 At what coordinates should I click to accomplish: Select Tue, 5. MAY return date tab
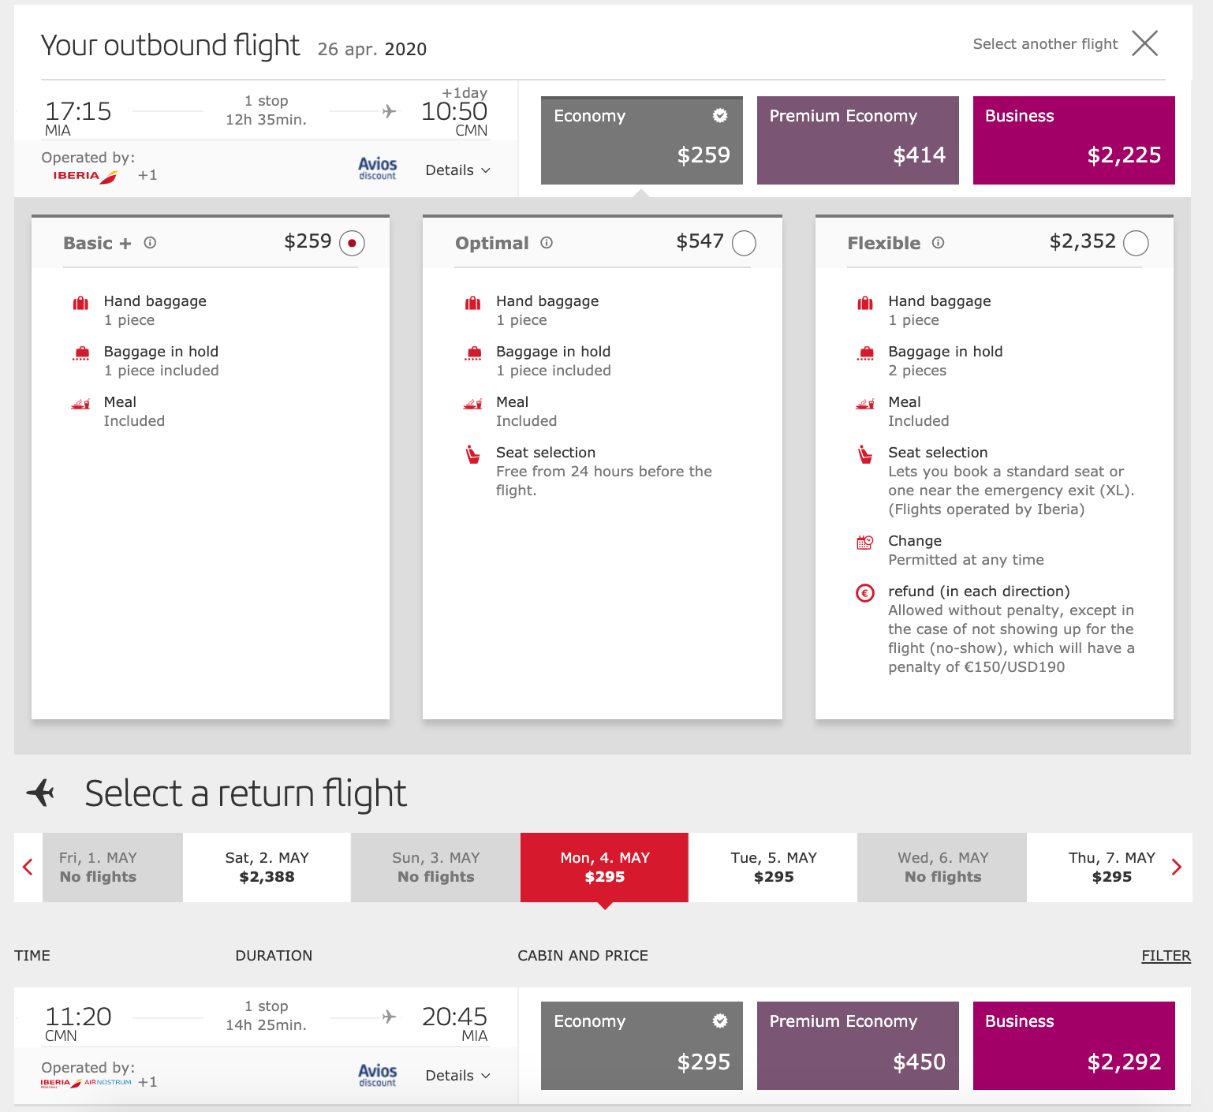tap(773, 868)
